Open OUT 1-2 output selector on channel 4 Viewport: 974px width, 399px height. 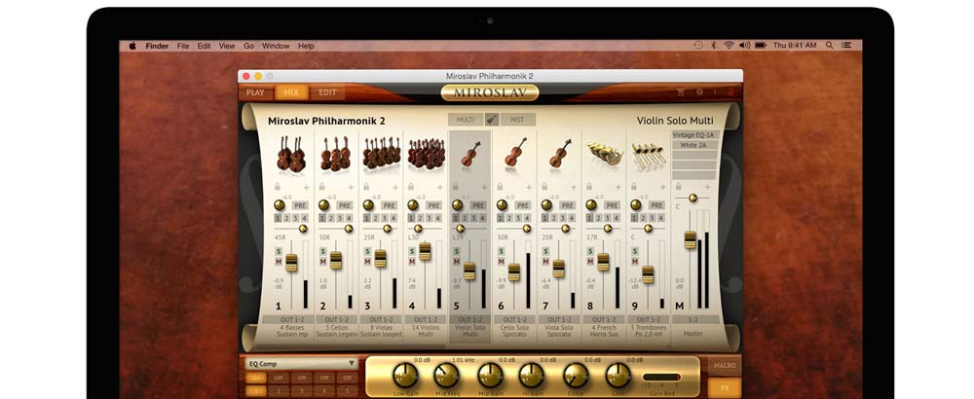(x=426, y=319)
